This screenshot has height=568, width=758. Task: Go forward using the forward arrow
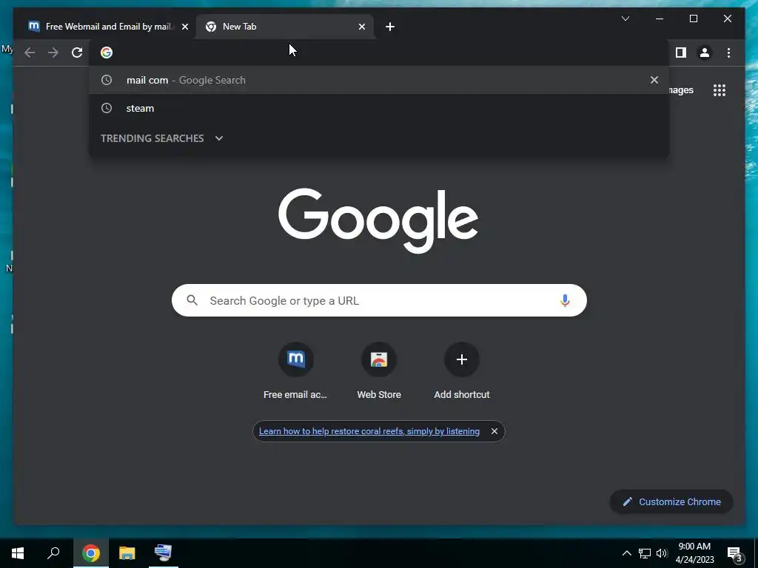(x=53, y=53)
